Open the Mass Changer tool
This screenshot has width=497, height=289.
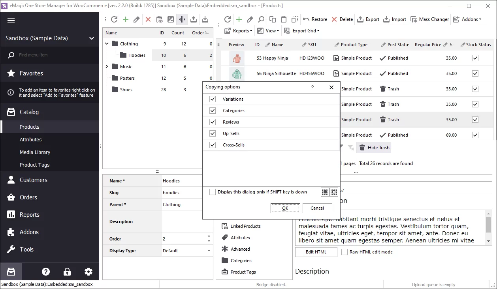429,19
